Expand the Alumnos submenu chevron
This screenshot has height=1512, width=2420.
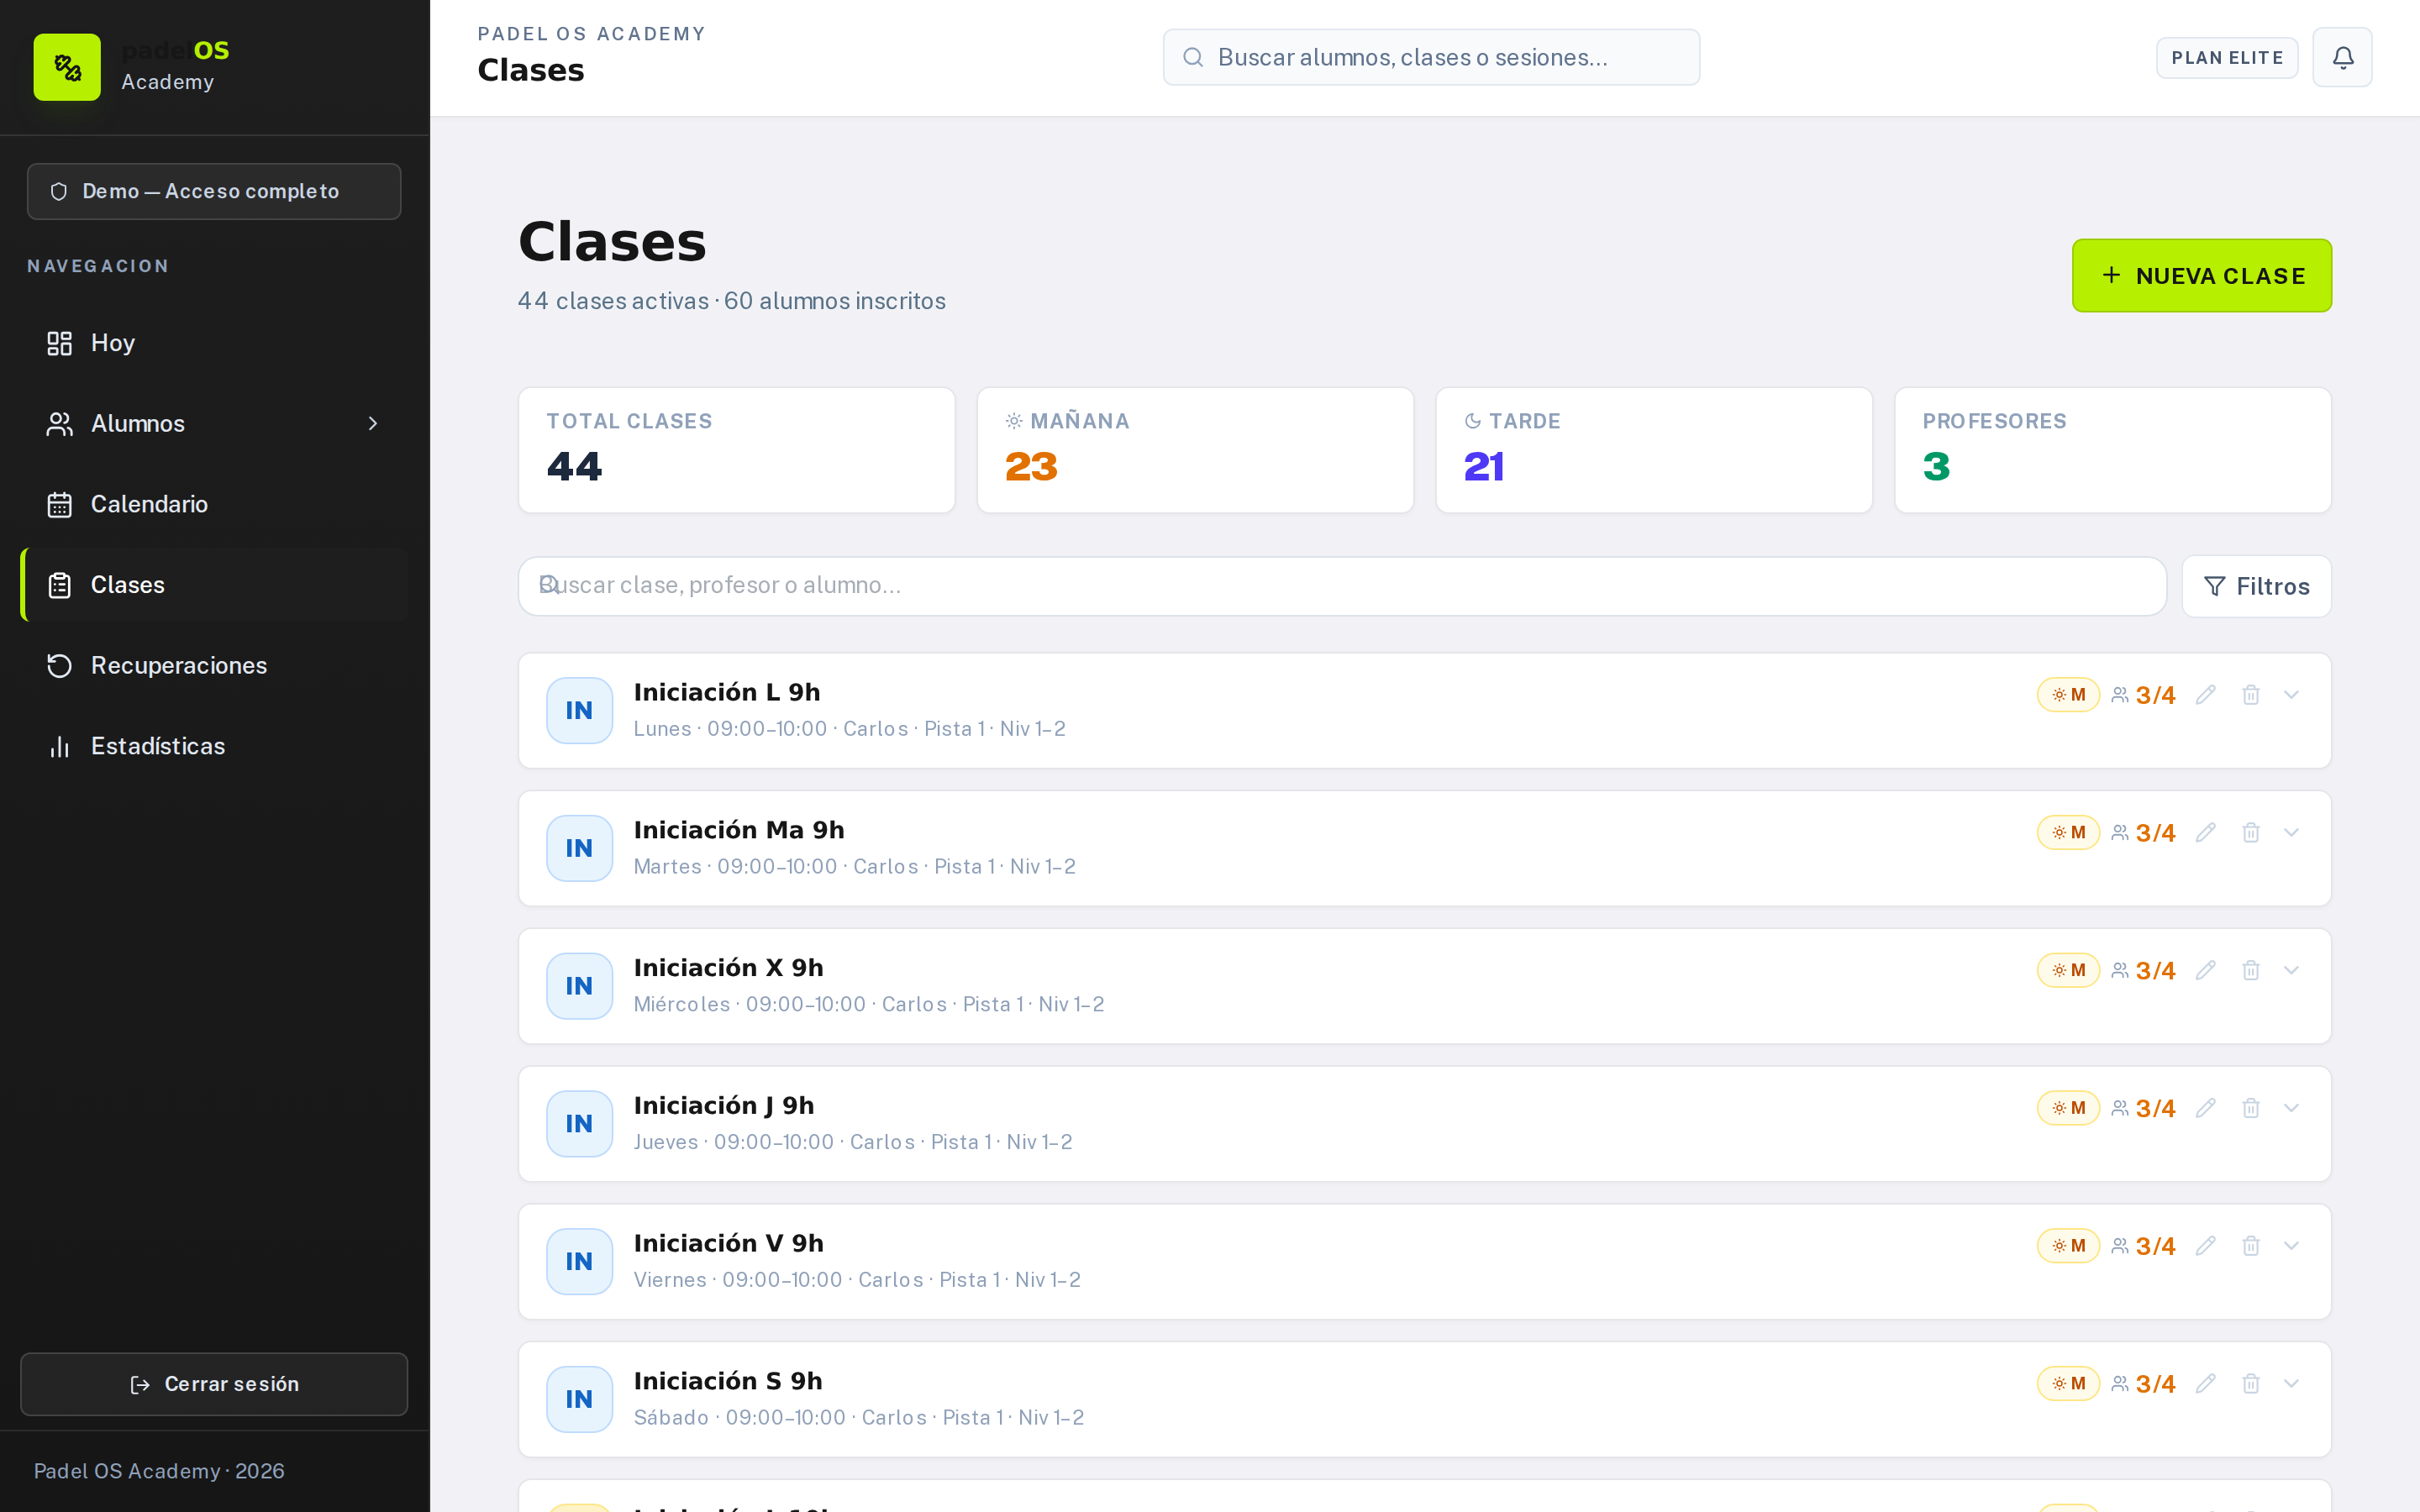click(x=373, y=424)
